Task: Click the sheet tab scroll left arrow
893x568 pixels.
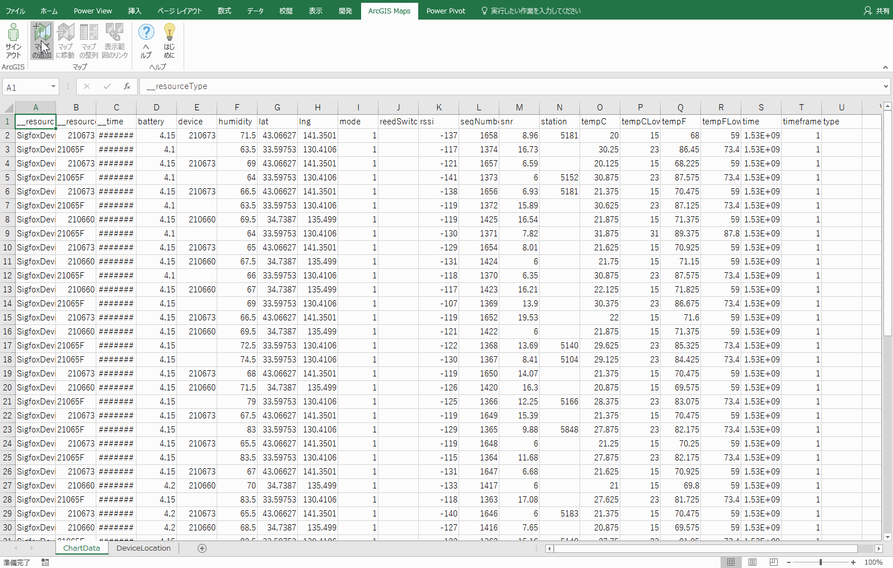Action: pos(16,548)
